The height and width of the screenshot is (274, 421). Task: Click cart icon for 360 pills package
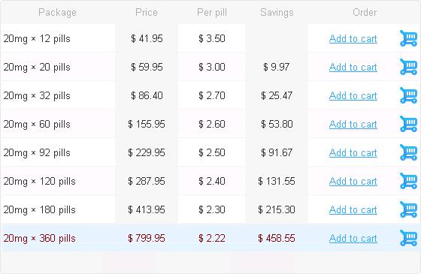point(408,238)
